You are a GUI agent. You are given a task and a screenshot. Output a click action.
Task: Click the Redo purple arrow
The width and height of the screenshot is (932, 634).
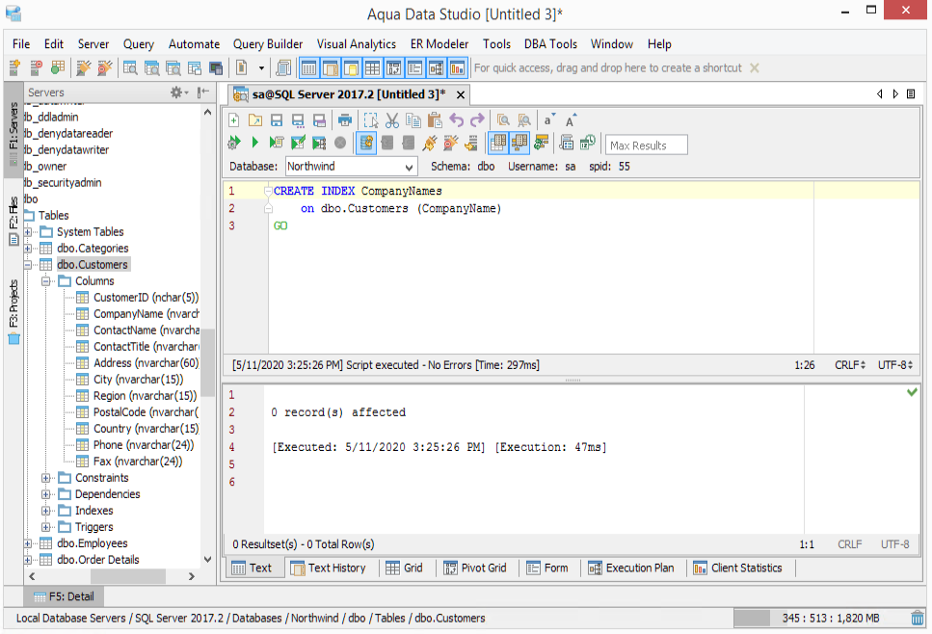point(477,120)
